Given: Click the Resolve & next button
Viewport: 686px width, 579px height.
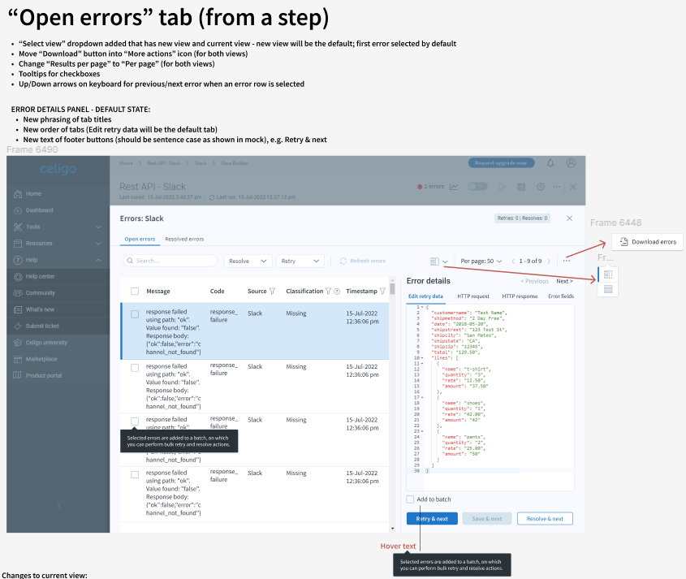Looking at the screenshot, I should click(545, 518).
